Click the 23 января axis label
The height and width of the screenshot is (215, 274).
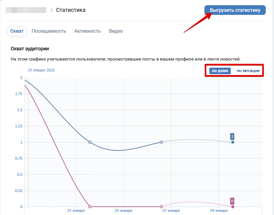point(76,210)
